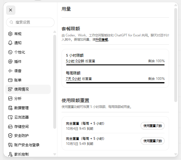Click the sidebar scroll-down arrow
The height and width of the screenshot is (160, 181).
click(x=55, y=154)
